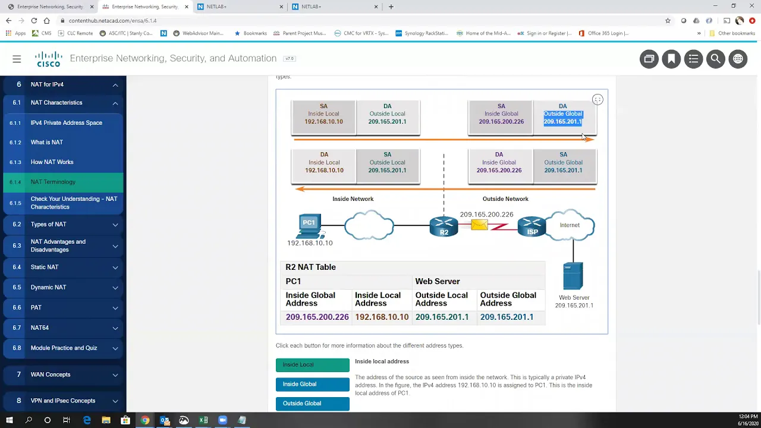This screenshot has width=761, height=428.
Task: Open Excel from the taskbar
Action: pos(203,420)
